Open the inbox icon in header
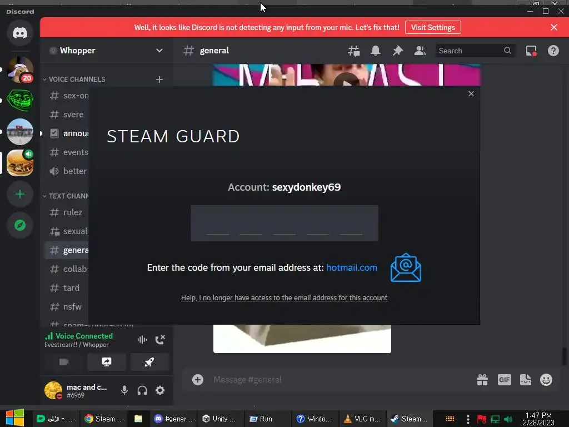Viewport: 569px width, 427px height. coord(531,51)
